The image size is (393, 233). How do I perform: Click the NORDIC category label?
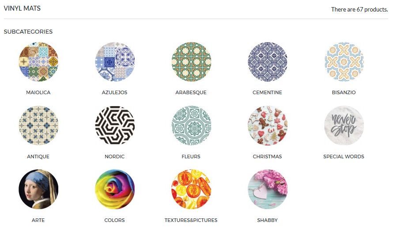[114, 157]
